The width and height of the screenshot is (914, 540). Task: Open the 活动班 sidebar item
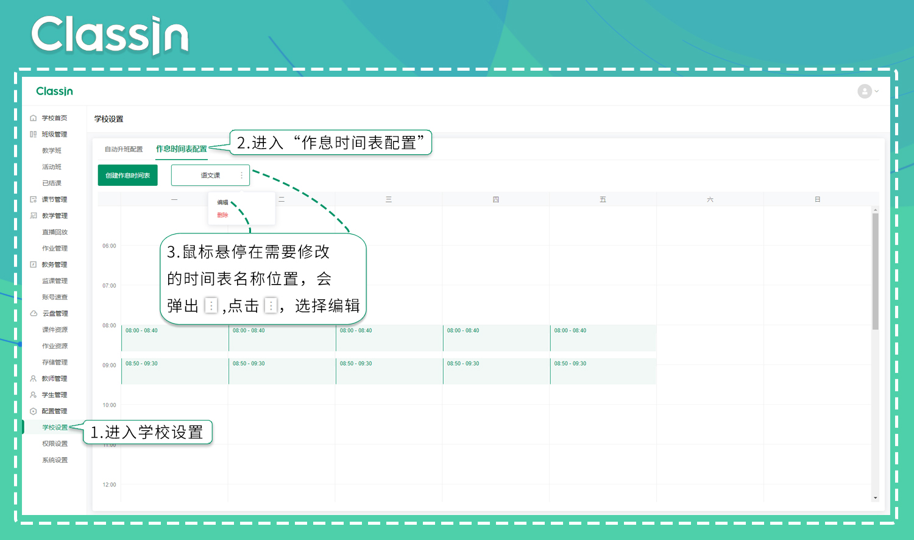coord(52,167)
